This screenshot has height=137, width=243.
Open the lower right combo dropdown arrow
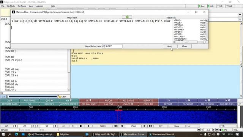tap(240, 19)
